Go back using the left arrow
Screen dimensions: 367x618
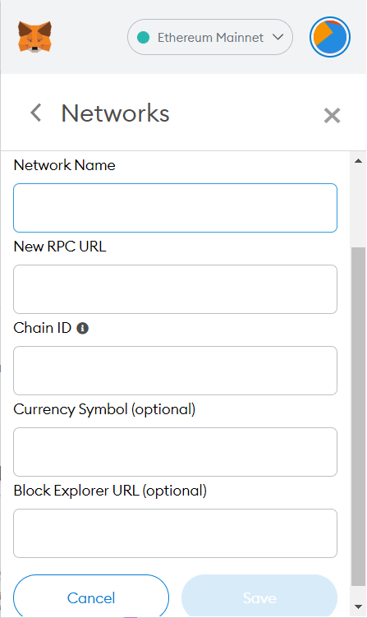[36, 113]
